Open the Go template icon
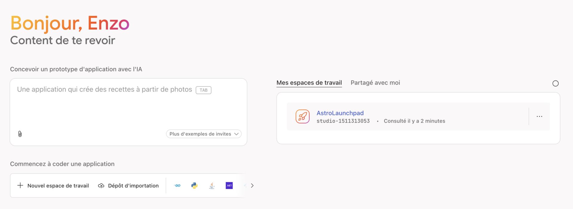This screenshot has height=209, width=573. (x=177, y=185)
